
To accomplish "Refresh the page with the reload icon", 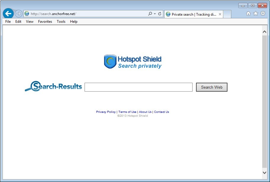I will (x=160, y=14).
